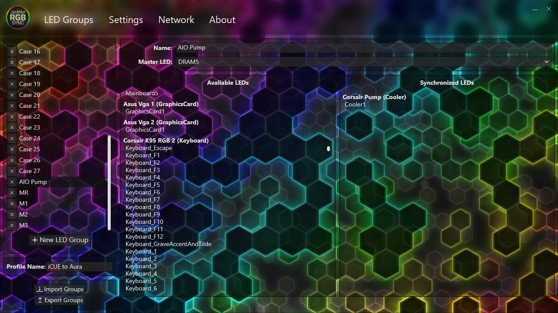This screenshot has height=313, width=558.
Task: Click Corsair Pump (Cooler) header
Action: click(x=374, y=97)
